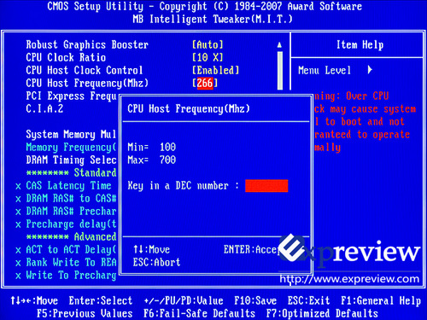The image size is (427, 320).
Task: Click the Max= 700 value in dialog
Action: (x=152, y=160)
